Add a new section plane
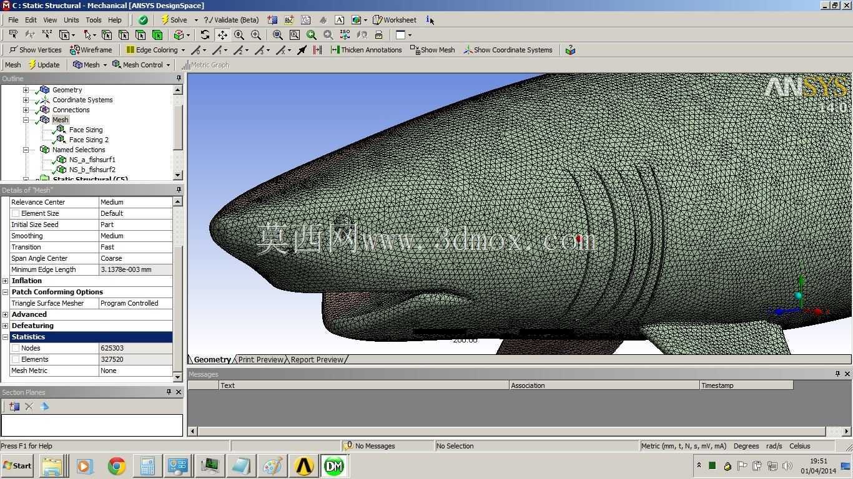The width and height of the screenshot is (853, 479). 14,407
